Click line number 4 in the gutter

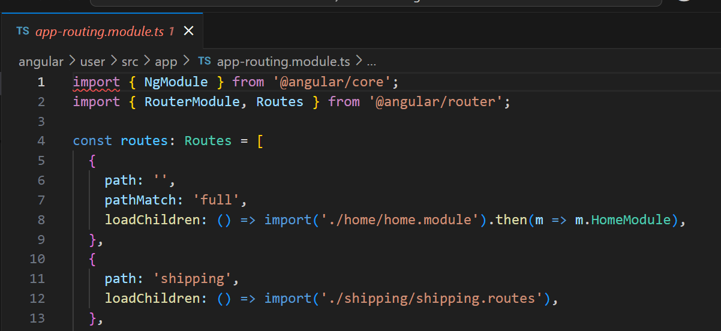click(x=41, y=141)
